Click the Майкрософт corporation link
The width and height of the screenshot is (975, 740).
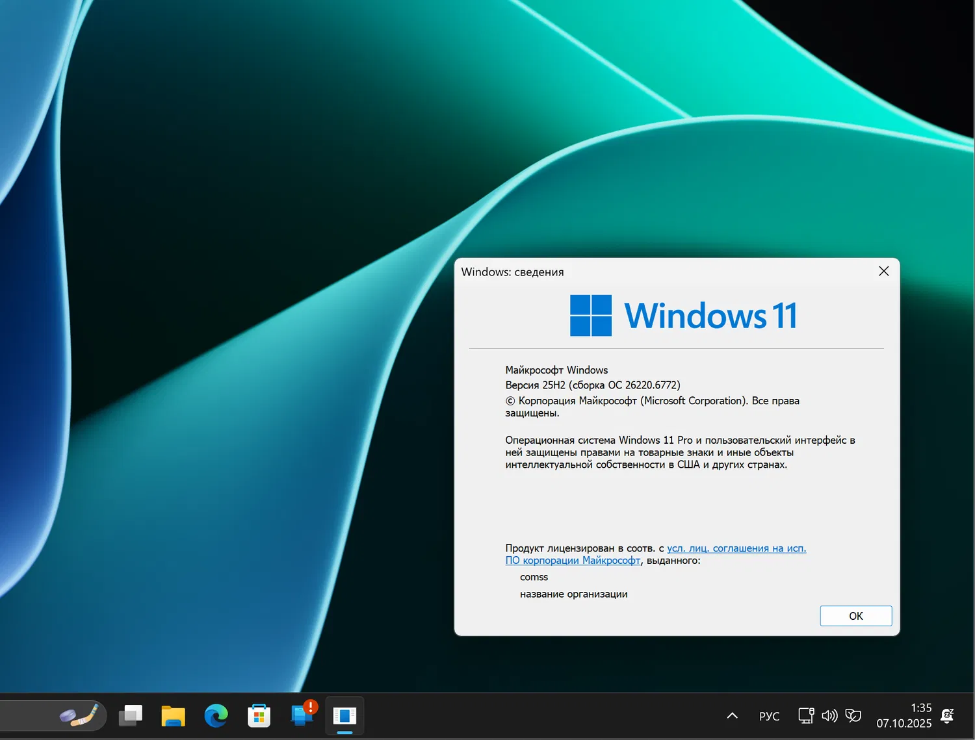coord(573,560)
